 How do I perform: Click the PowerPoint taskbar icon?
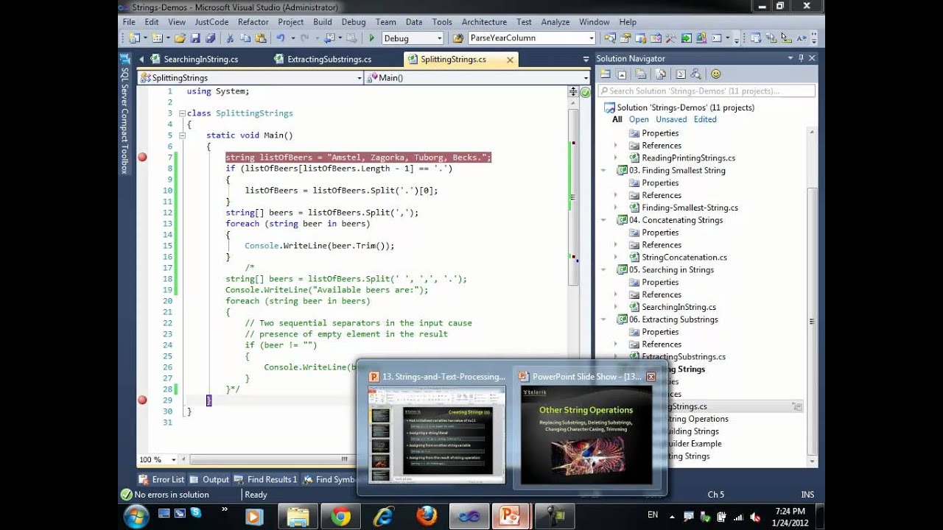click(510, 516)
